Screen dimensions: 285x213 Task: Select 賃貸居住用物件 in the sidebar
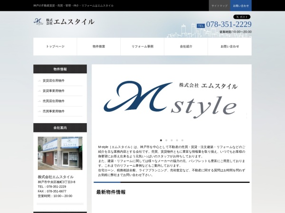tap(54, 81)
